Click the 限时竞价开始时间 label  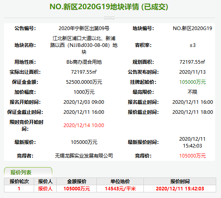click(26, 125)
